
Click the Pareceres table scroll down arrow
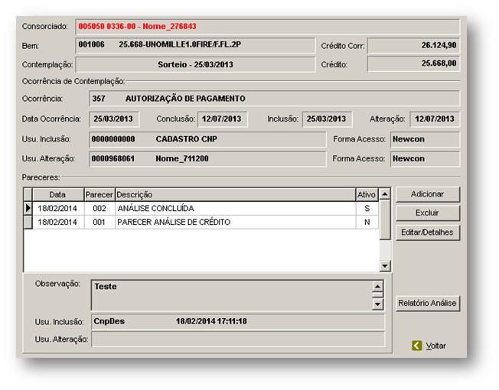(x=385, y=265)
